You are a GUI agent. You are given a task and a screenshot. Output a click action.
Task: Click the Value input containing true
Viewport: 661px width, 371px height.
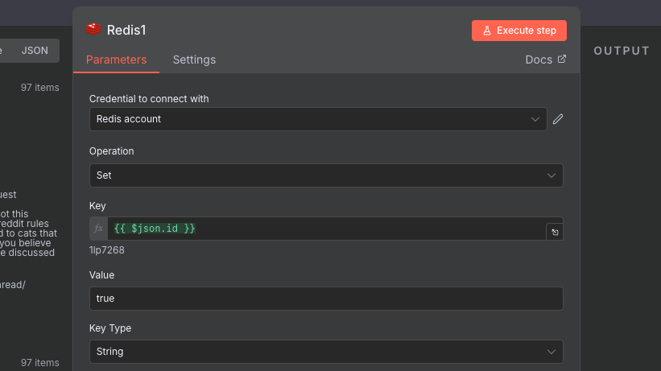click(x=326, y=299)
